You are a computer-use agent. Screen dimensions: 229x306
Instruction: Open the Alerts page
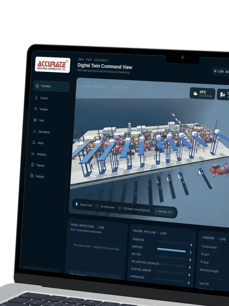tap(40, 143)
